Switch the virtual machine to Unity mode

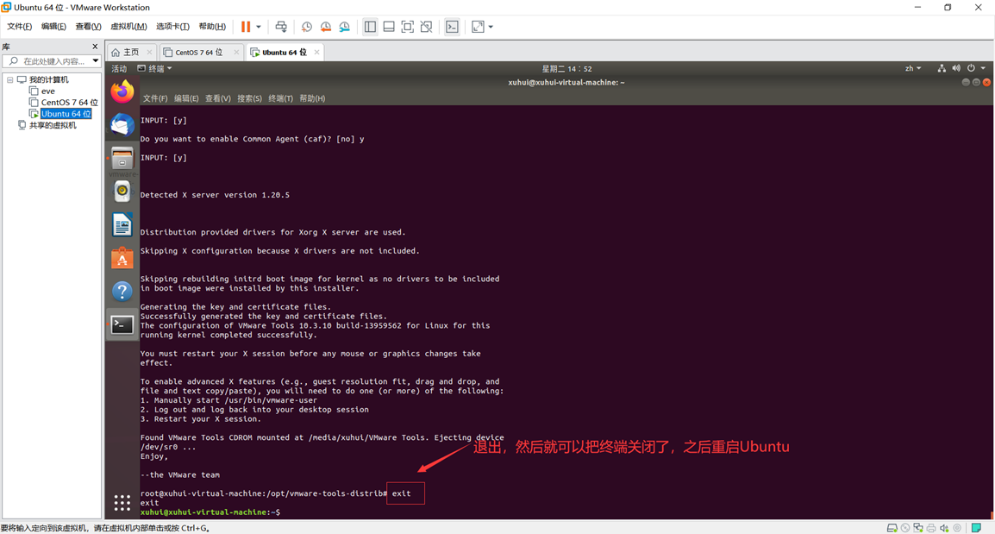coord(426,27)
